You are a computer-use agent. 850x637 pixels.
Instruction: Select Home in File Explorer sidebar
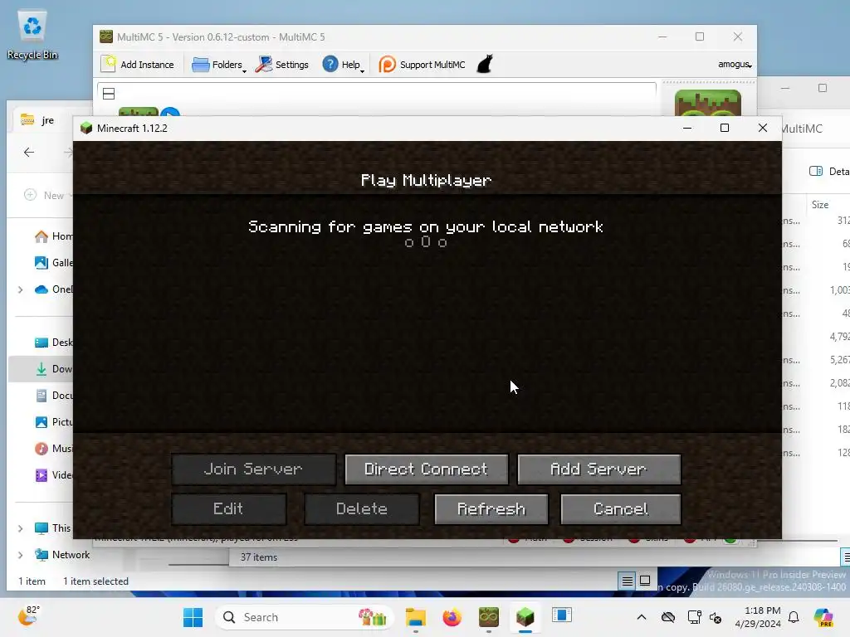coord(53,236)
